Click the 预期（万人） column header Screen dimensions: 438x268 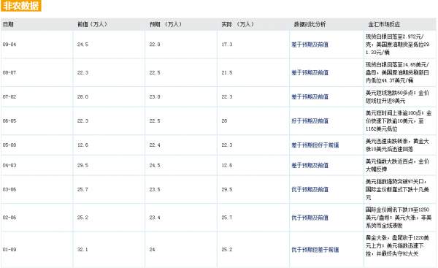point(166,24)
